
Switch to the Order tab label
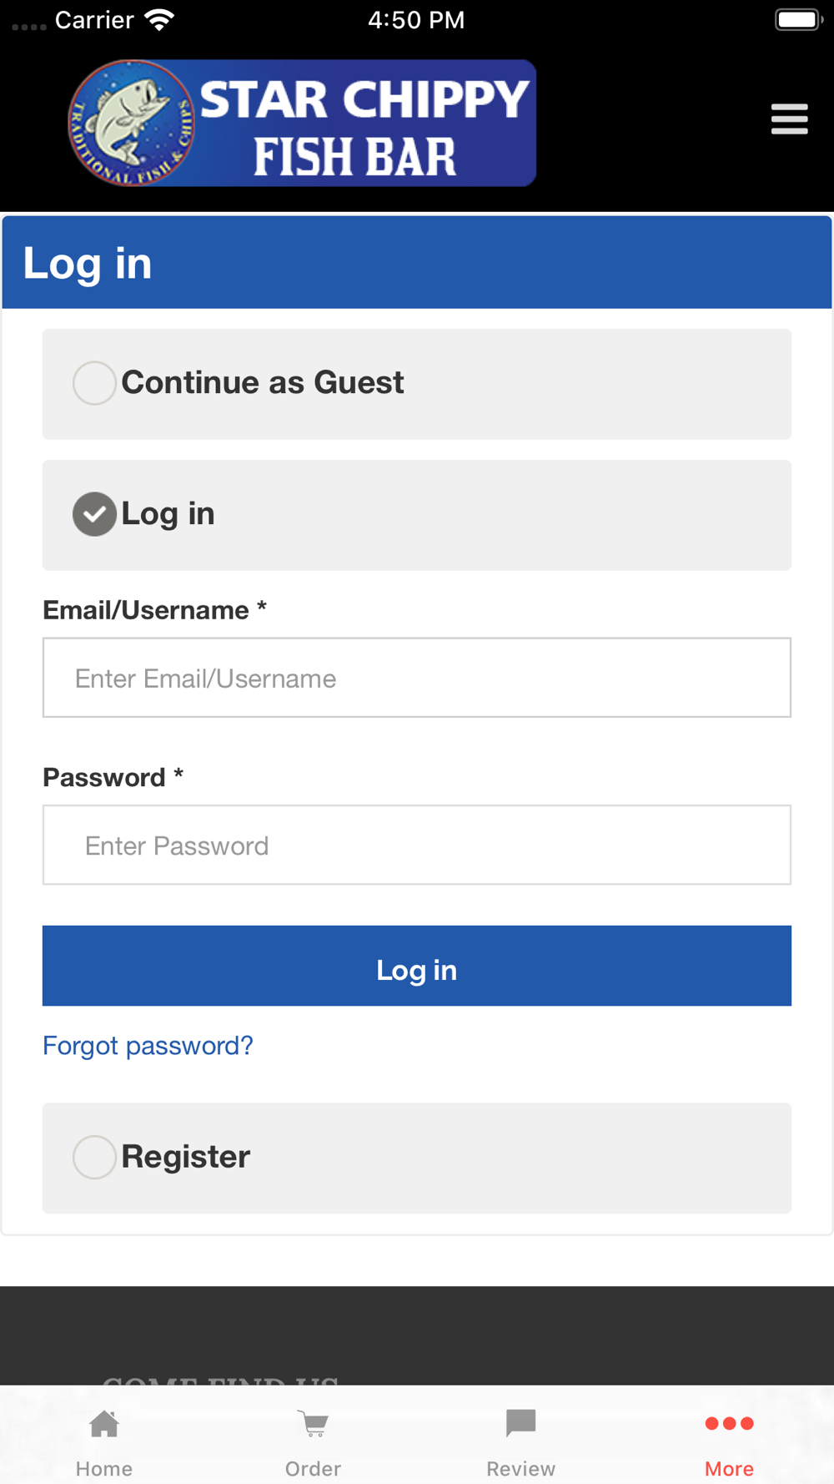pos(314,1468)
